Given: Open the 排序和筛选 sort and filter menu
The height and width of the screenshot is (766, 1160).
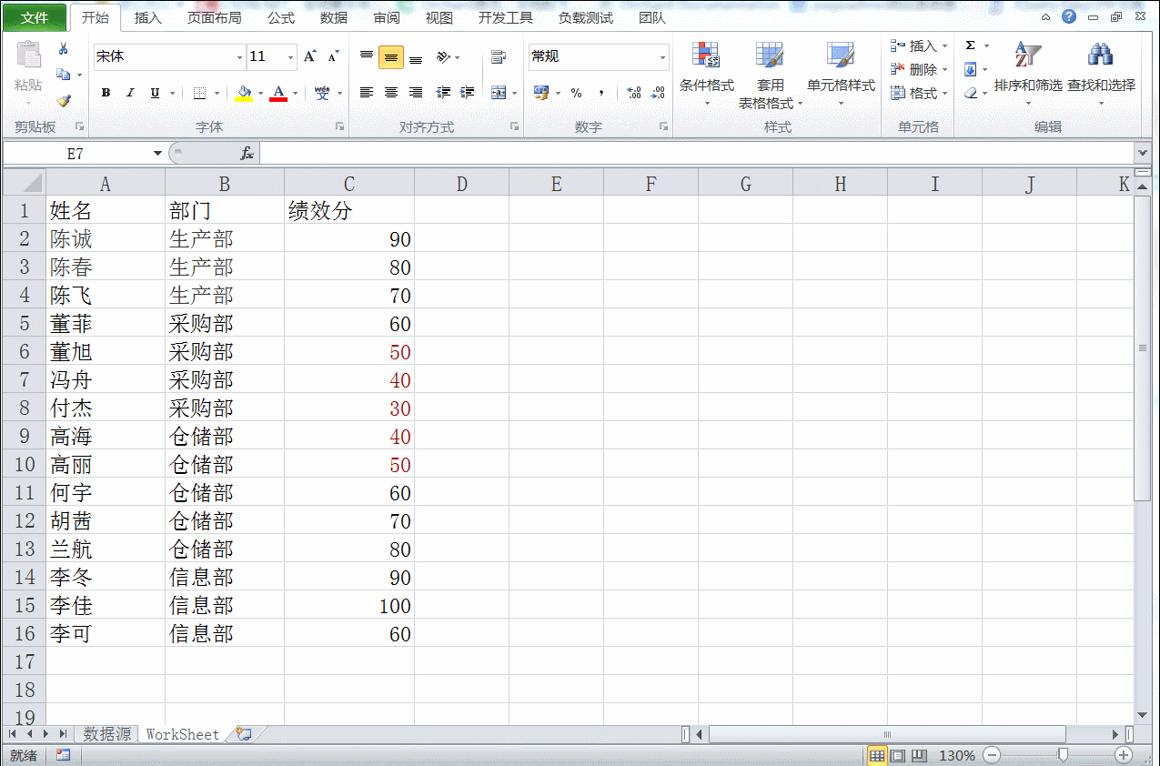Looking at the screenshot, I should [x=1028, y=73].
